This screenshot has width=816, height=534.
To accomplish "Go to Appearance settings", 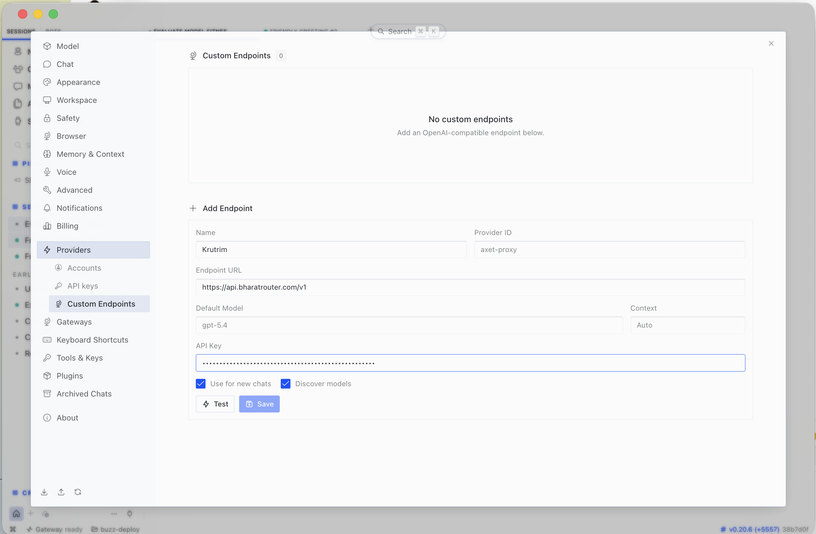I will pyautogui.click(x=93, y=82).
